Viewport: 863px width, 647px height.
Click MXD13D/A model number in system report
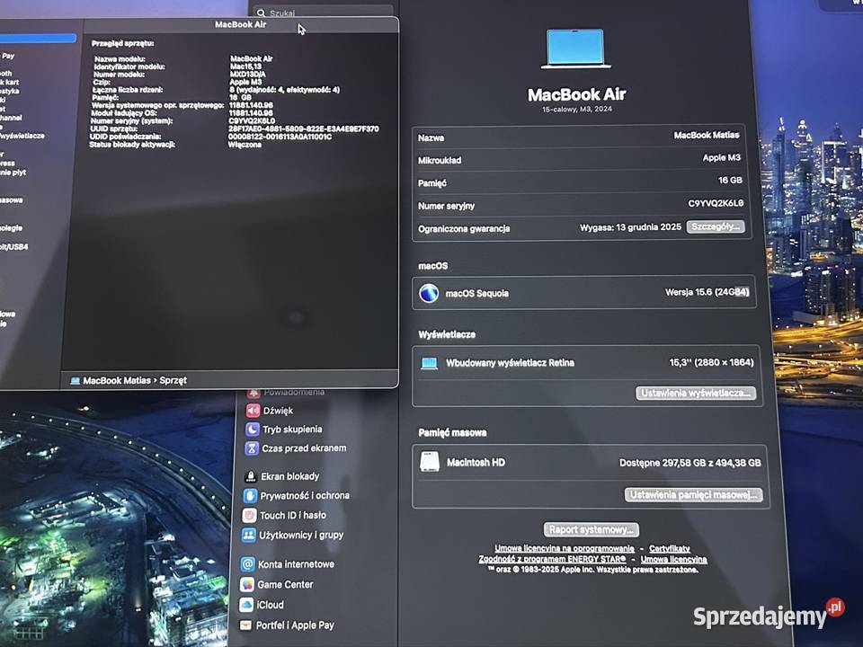[248, 75]
